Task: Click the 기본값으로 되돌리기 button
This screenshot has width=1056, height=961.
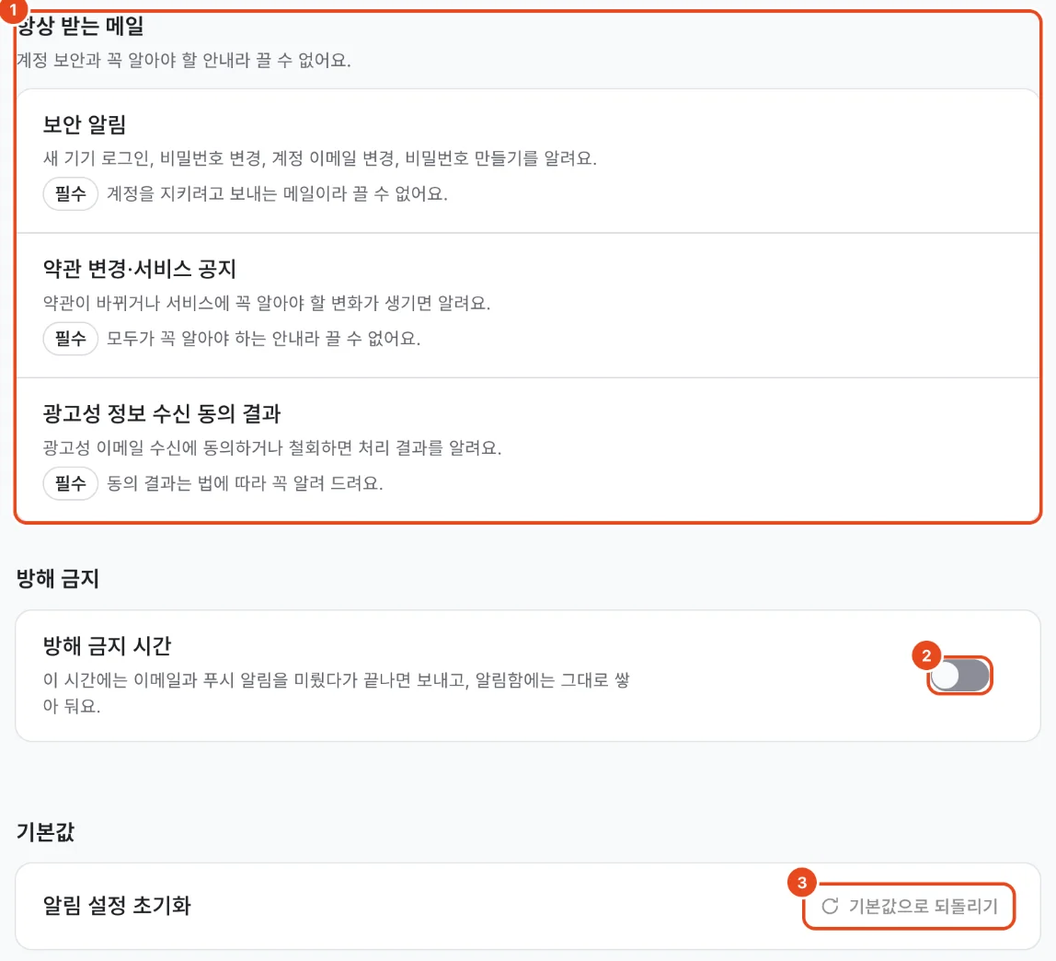Action: 909,906
